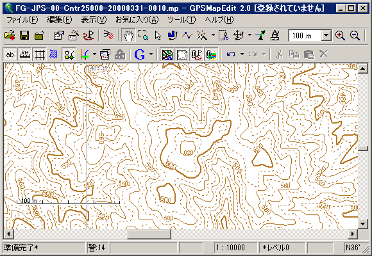This screenshot has width=372, height=256.
Task: Click the green routing node tool
Action: click(x=260, y=36)
